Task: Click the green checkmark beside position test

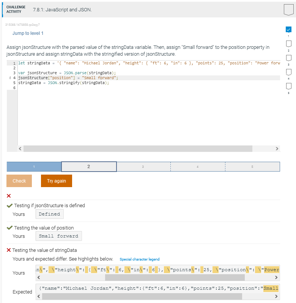Action: pos(10,228)
